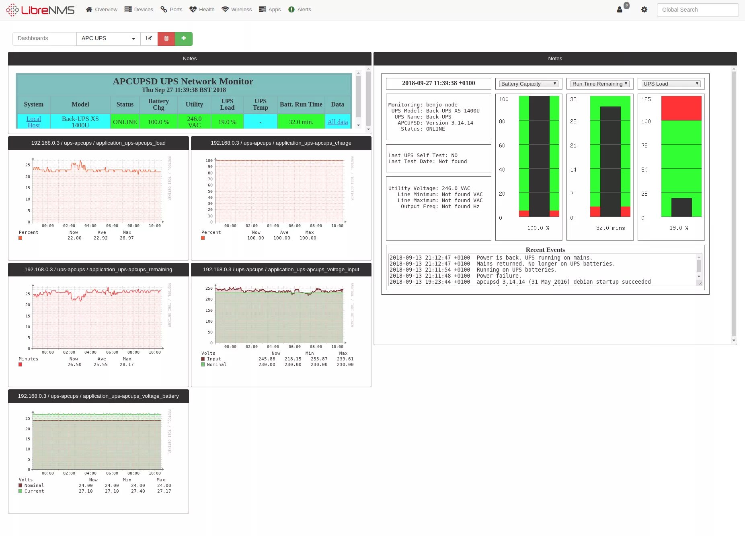Add a new dashboard with plus button
745x536 pixels.
click(x=184, y=39)
